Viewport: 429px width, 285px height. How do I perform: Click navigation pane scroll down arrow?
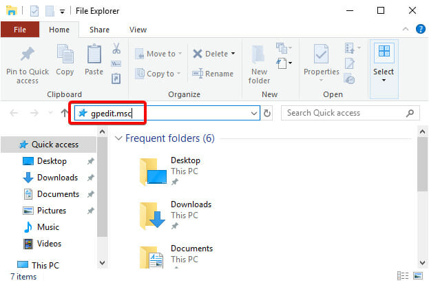pos(103,263)
